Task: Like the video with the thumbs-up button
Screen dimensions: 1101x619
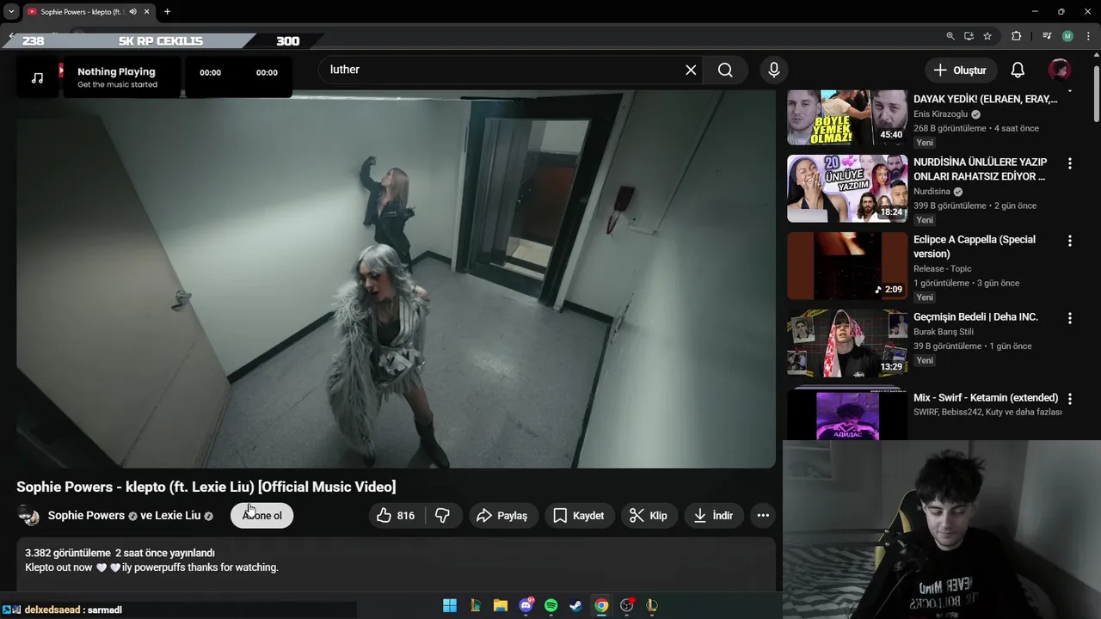Action: pyautogui.click(x=397, y=516)
